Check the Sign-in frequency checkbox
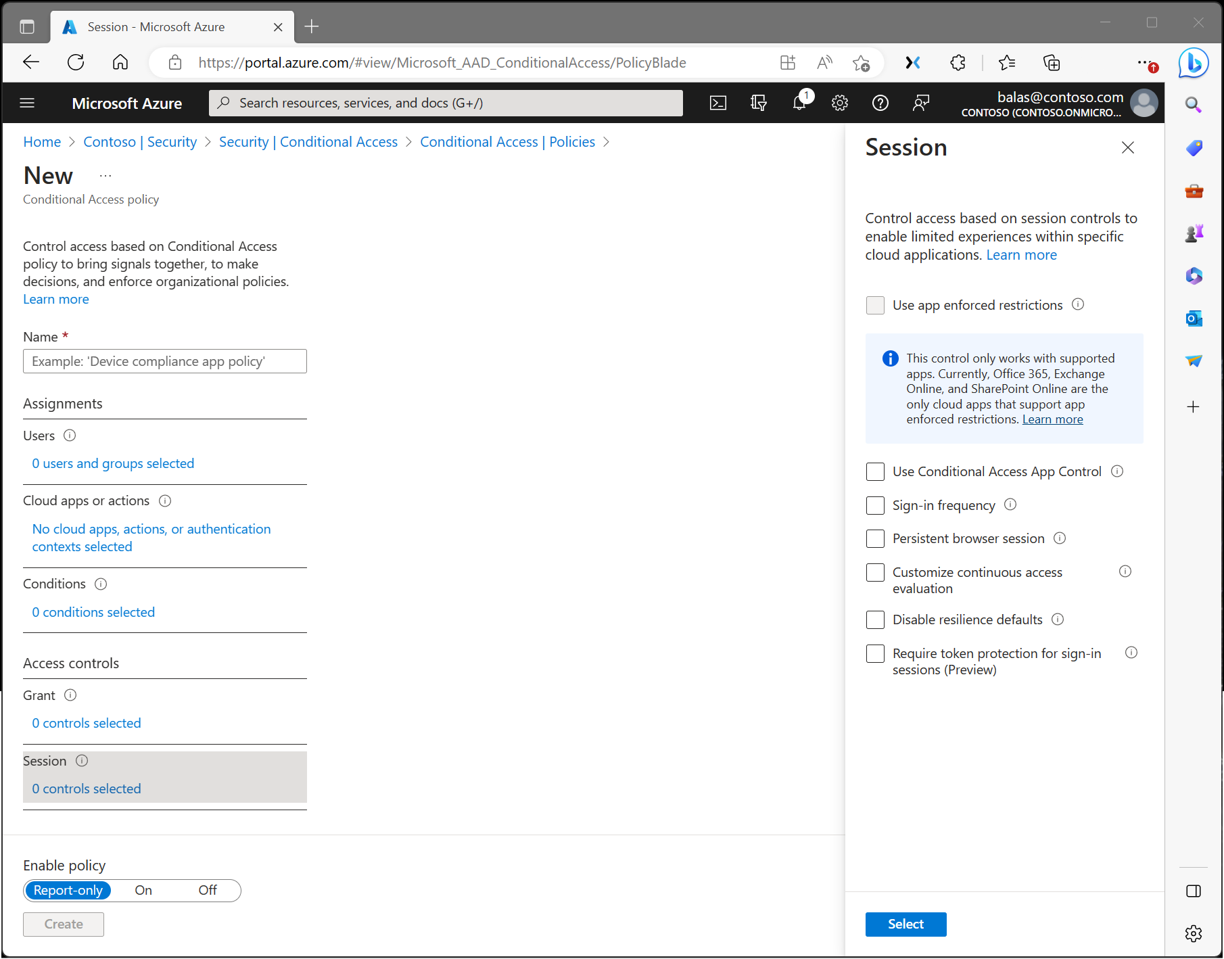1224x959 pixels. (875, 505)
